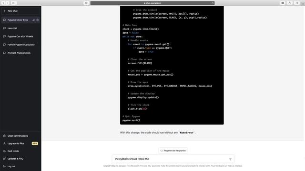Click the 'pygame.display.update()' code line
This screenshot has height=171, width=305.
coord(143,97)
